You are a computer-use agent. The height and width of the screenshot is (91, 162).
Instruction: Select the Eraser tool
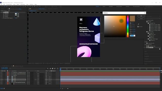point(35,6)
